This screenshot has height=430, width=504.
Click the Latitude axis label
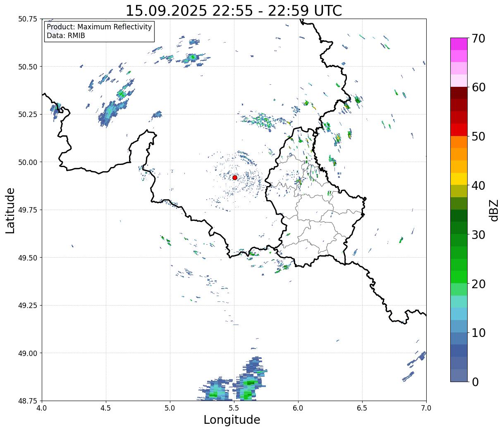coord(10,210)
